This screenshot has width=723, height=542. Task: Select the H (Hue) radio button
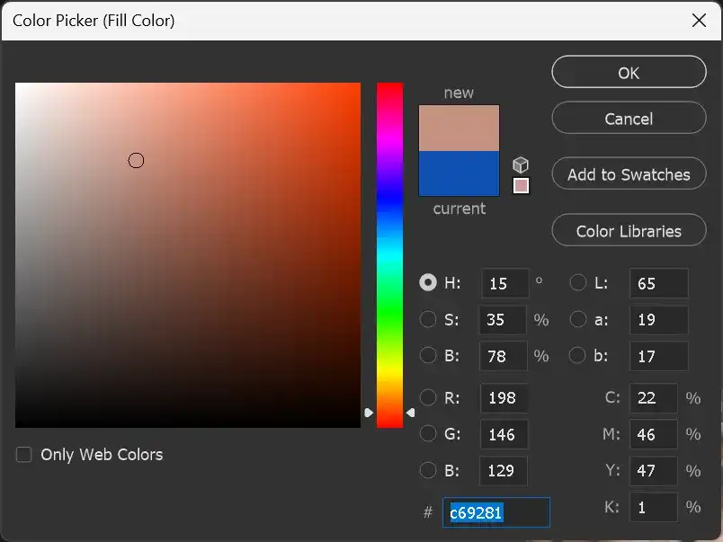[428, 282]
